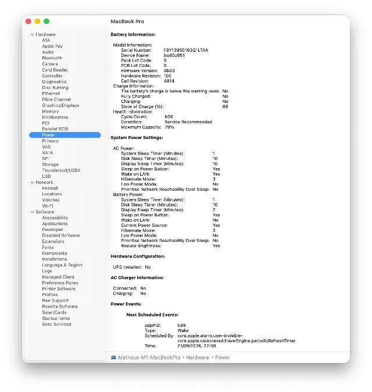Select Language & Region in sidebar

62,265
